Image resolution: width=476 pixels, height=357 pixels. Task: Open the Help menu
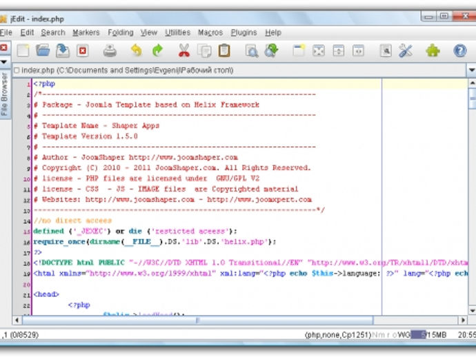[x=273, y=32]
